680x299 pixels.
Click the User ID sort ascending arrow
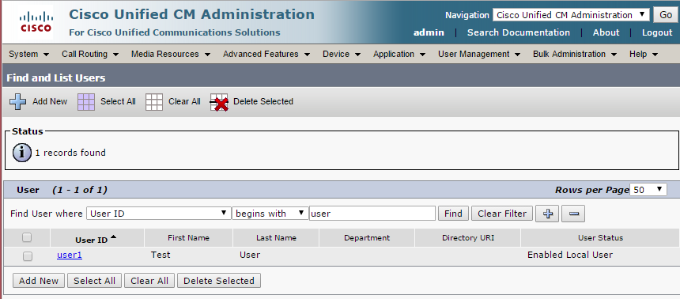pos(114,237)
